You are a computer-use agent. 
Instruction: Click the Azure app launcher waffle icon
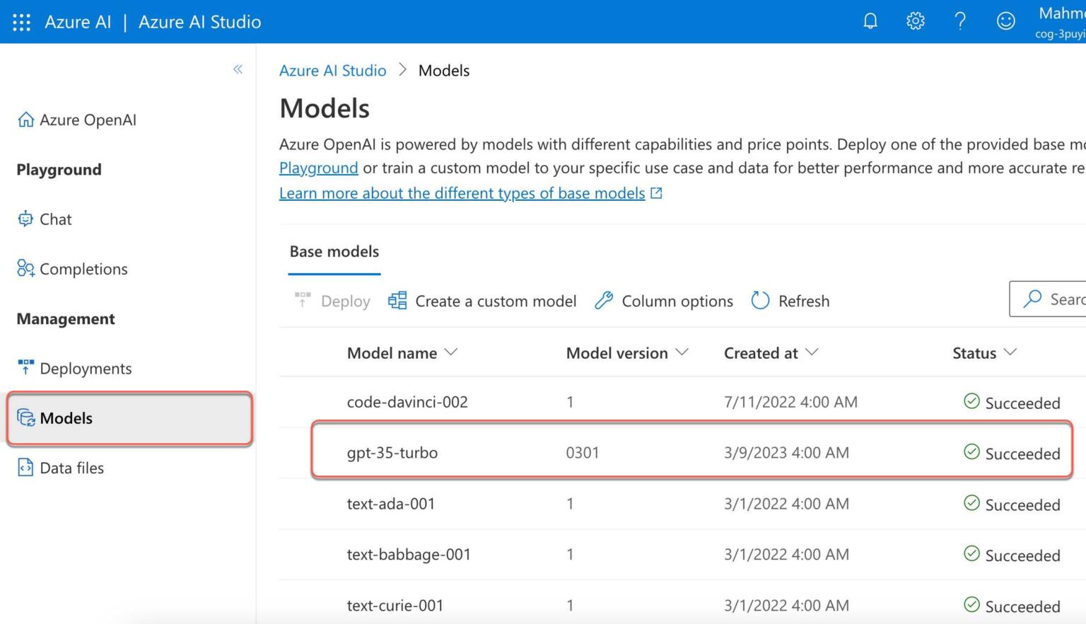[21, 21]
